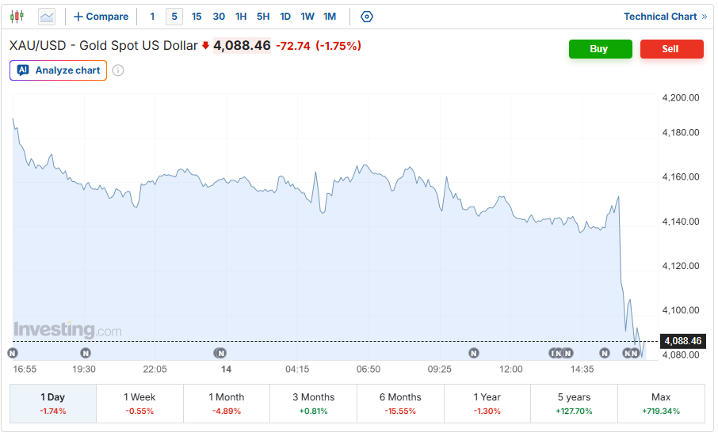Screen dimensions: 718x440
Task: Switch to candlestick chart type icon
Action: click(17, 17)
